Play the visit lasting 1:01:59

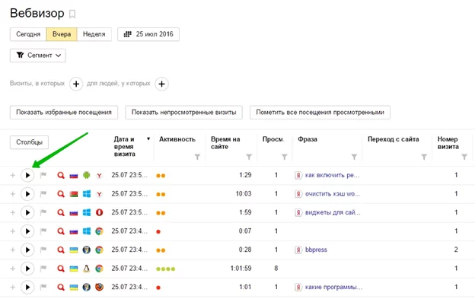pos(27,269)
